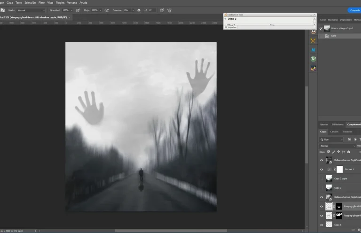
Task: Click the Selective Tool scrollbar down arrow
Action: [314, 24]
